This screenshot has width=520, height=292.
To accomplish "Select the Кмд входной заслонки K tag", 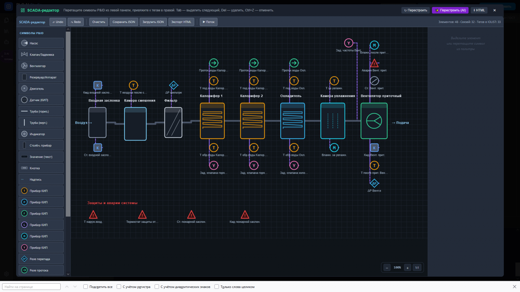I will 98,85.
